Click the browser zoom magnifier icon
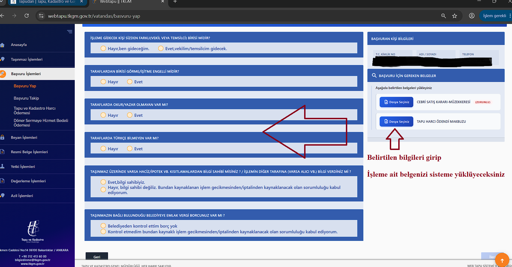Image resolution: width=512 pixels, height=267 pixels. [444, 16]
